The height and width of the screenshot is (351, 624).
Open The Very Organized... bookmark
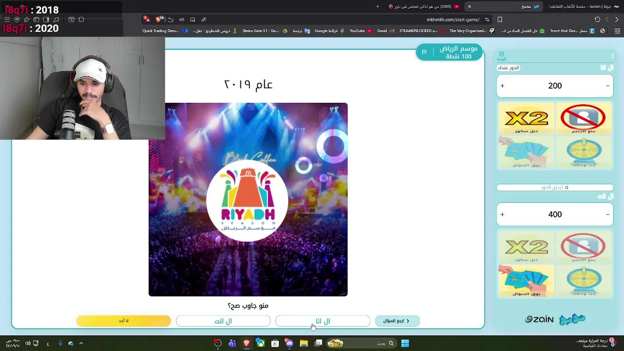tap(471, 31)
